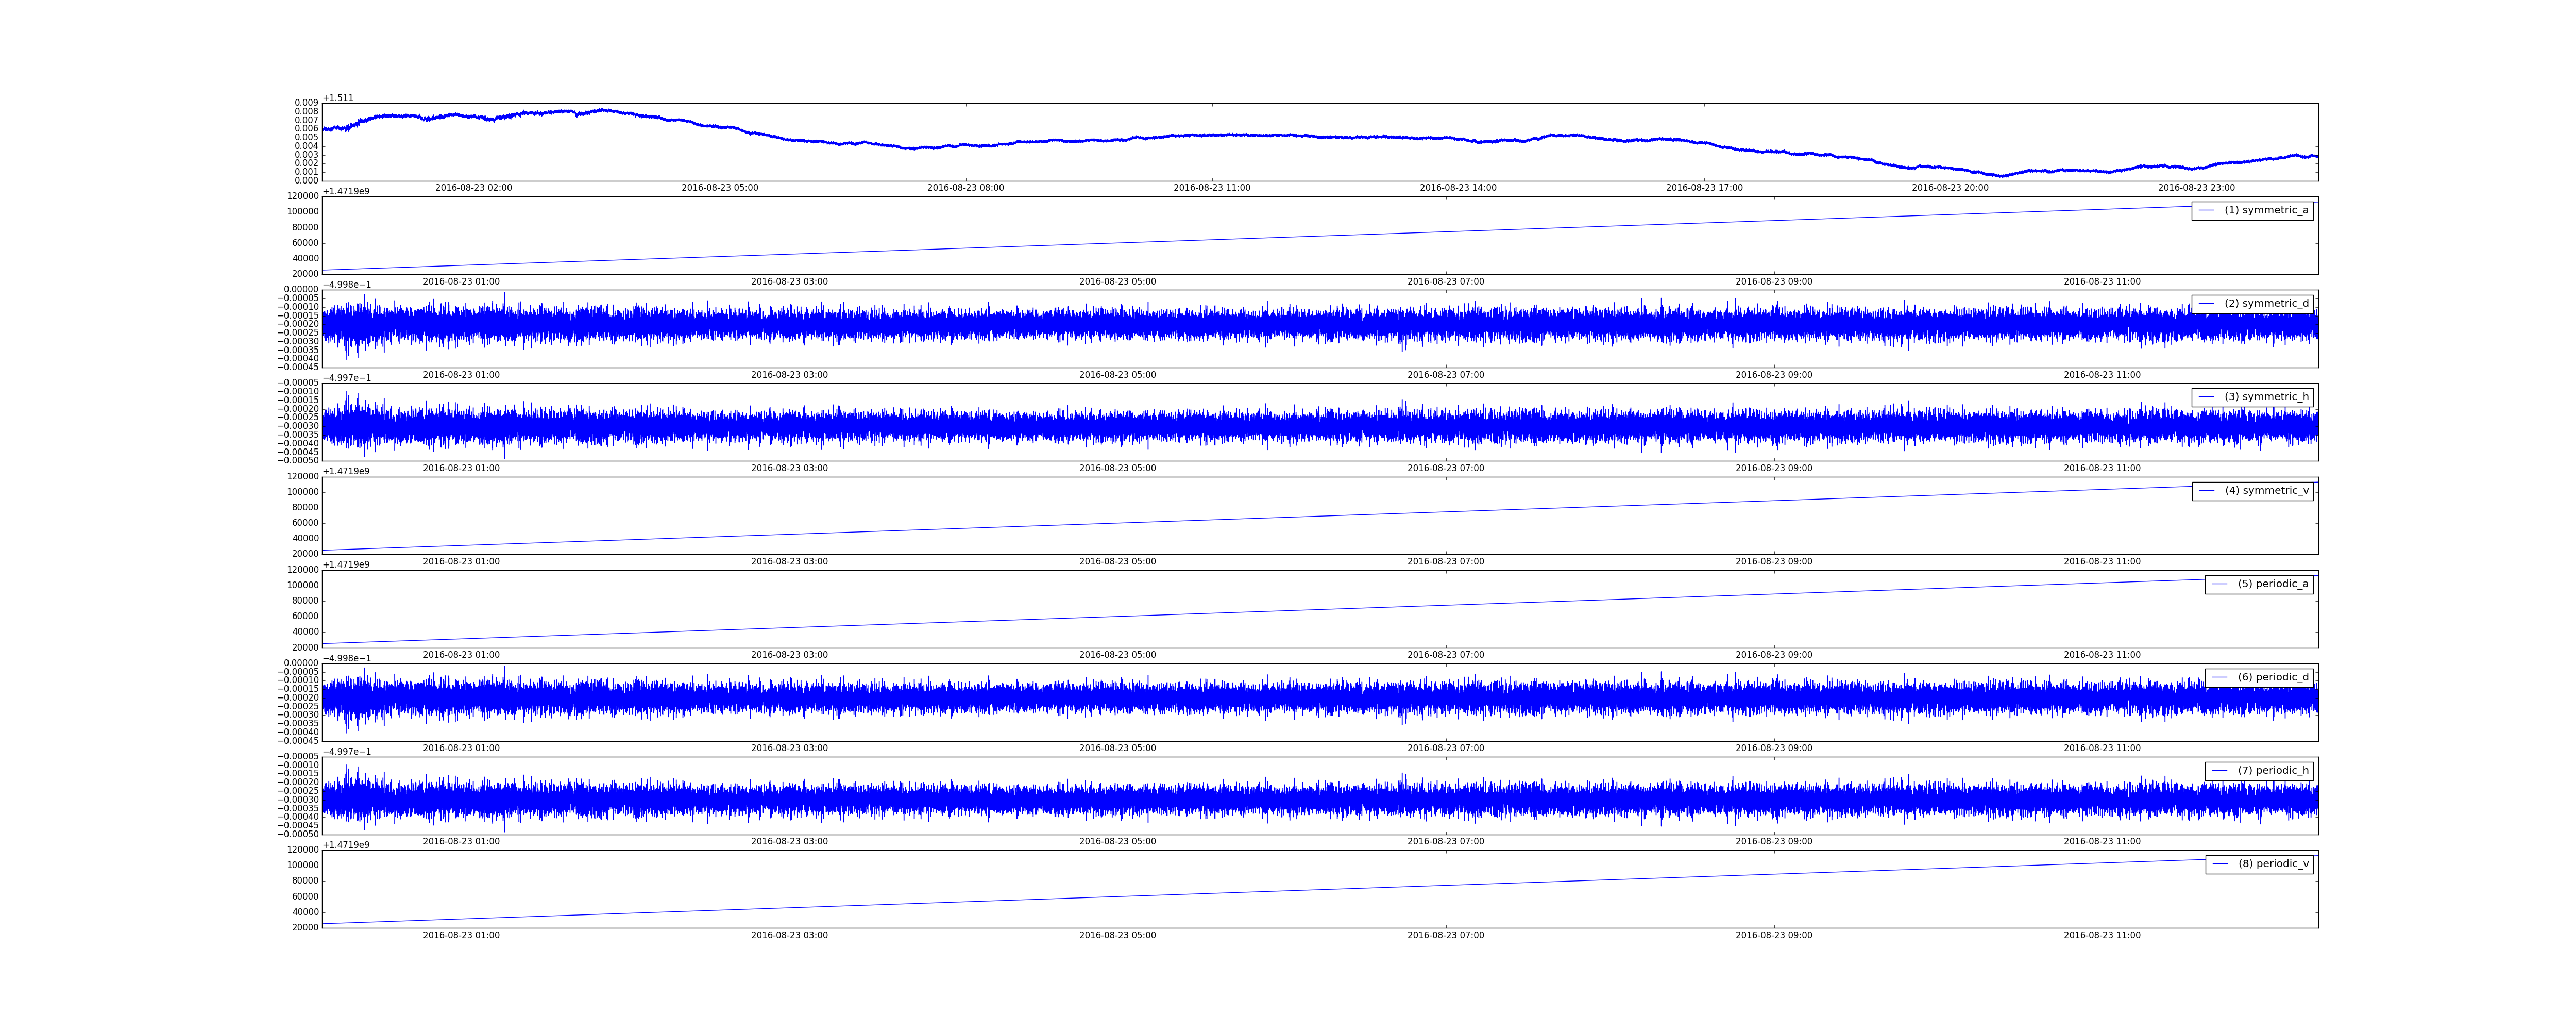Click the 120000 y-axis label of periodic_v plot
2576x1031 pixels.
point(302,850)
